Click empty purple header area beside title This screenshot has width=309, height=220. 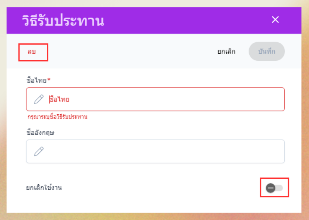tap(184, 21)
